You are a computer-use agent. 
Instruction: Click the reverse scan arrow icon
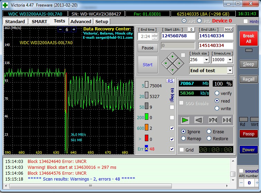coord(198,120)
